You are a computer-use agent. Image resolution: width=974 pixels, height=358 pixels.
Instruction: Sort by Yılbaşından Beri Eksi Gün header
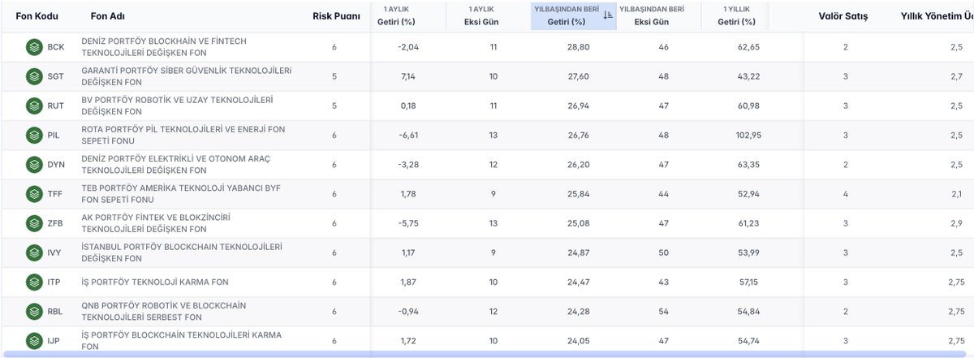(x=651, y=16)
